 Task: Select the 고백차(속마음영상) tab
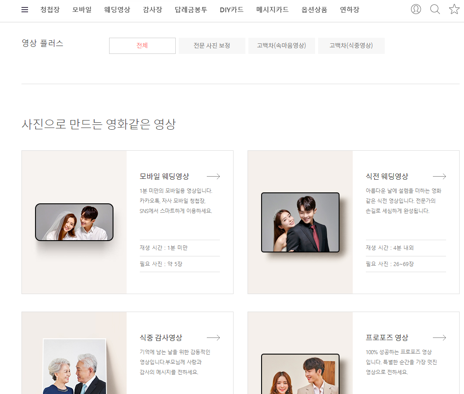pos(282,46)
